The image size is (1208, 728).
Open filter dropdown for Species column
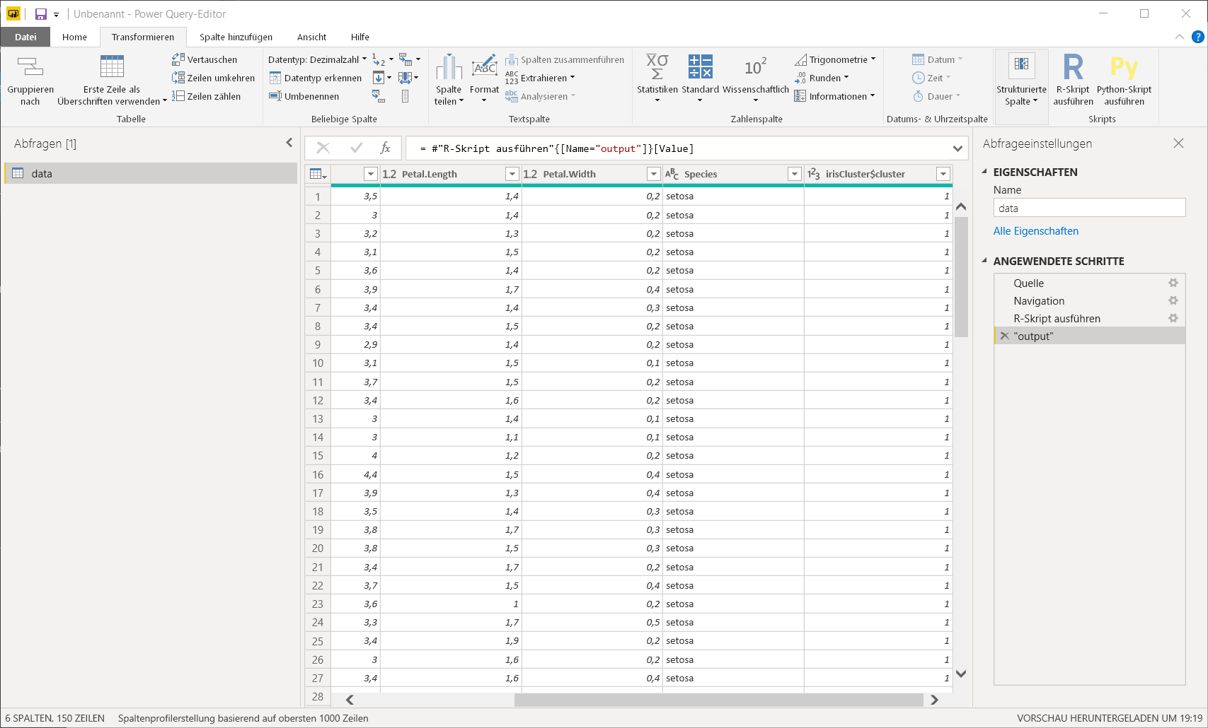pyautogui.click(x=795, y=174)
